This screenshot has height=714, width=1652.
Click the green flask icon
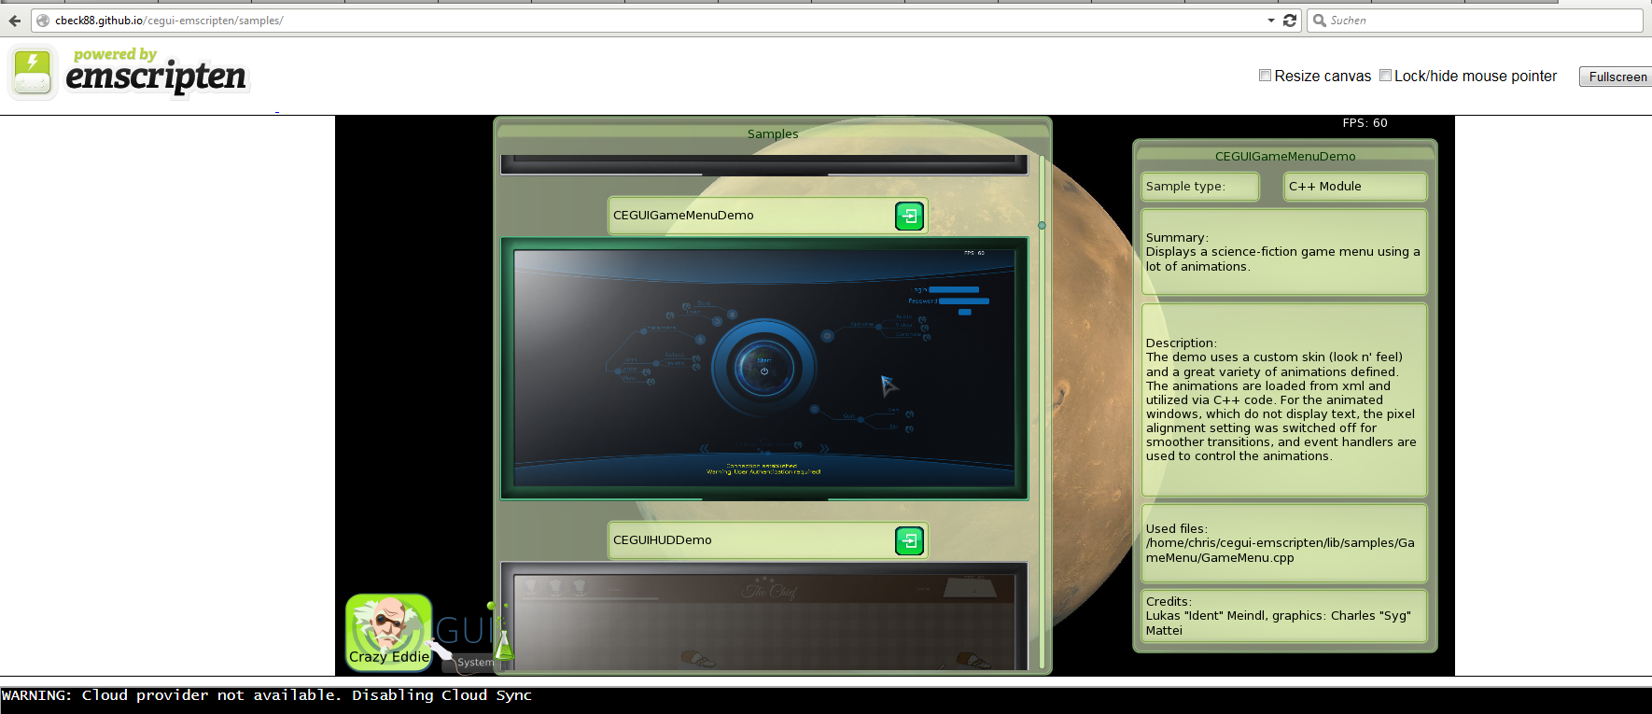coord(504,642)
